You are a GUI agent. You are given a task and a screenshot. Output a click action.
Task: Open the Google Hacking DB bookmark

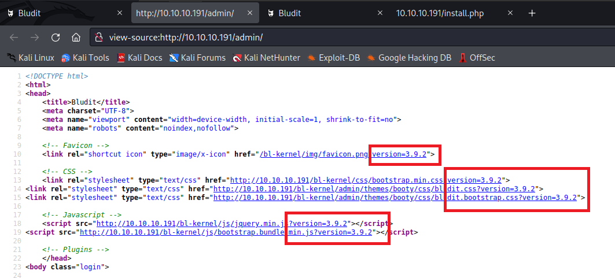[408, 57]
